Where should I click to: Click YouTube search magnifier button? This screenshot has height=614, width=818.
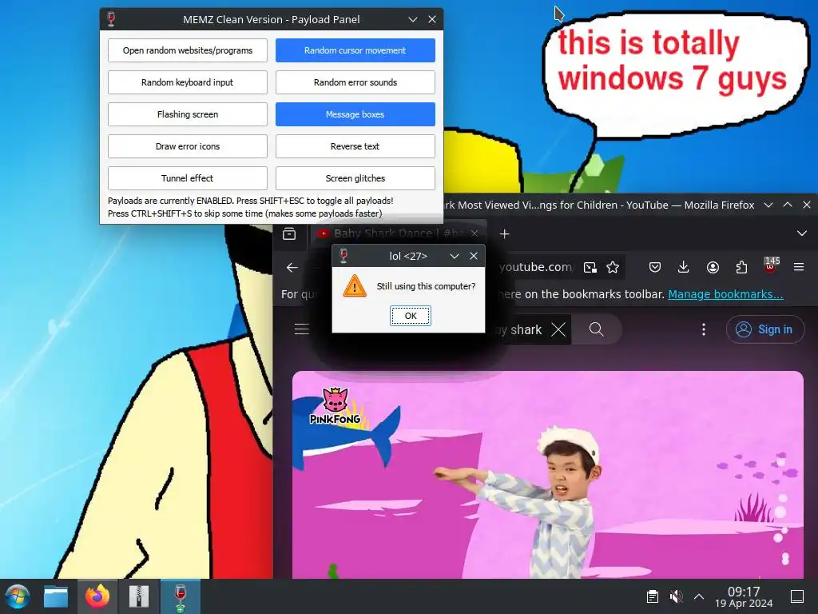coord(597,329)
